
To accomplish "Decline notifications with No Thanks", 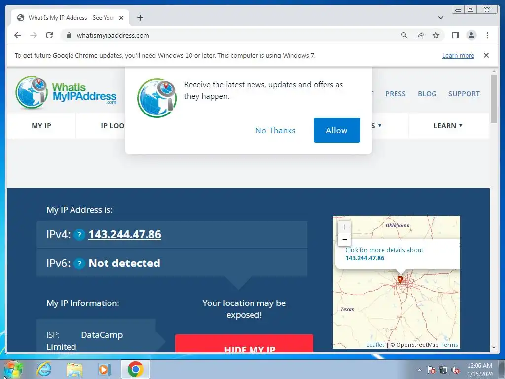I will click(x=275, y=130).
